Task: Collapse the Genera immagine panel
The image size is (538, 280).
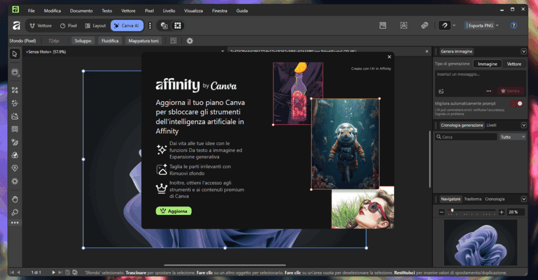Action: click(523, 51)
